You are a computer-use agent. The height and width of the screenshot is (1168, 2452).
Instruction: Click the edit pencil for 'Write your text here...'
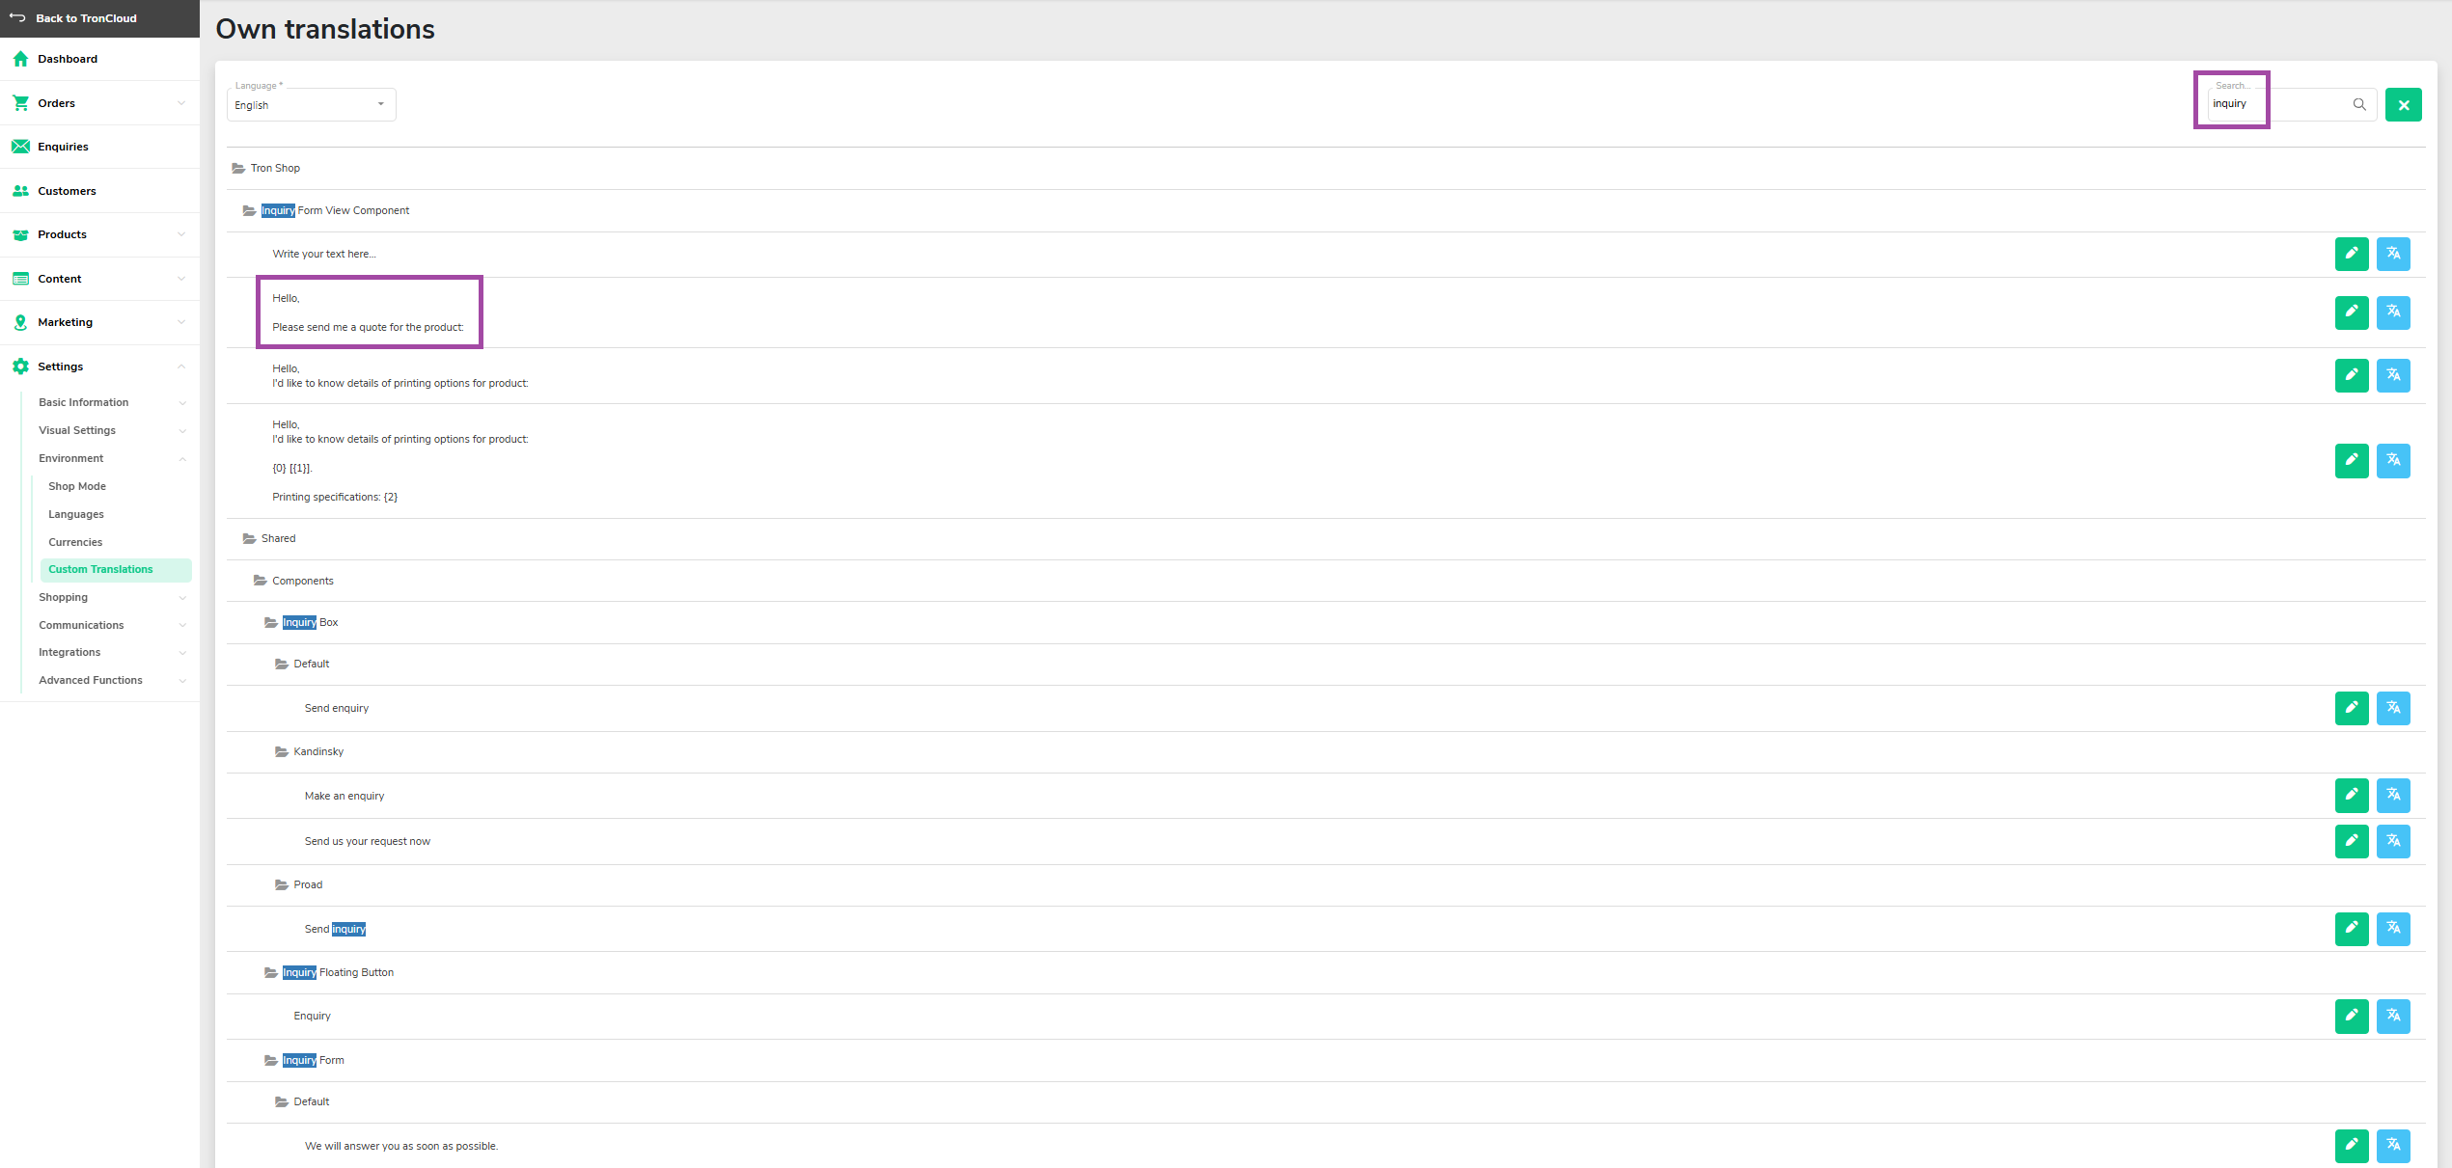[2351, 254]
